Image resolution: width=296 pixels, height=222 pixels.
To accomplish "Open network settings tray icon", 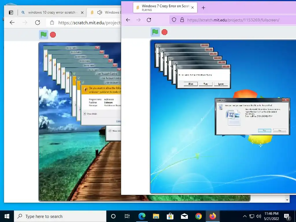I will (x=252, y=216).
